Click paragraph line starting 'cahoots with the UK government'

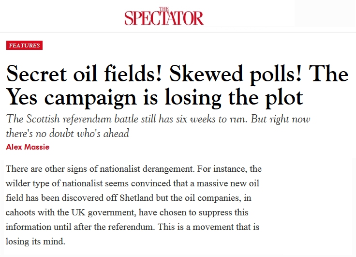click(127, 212)
